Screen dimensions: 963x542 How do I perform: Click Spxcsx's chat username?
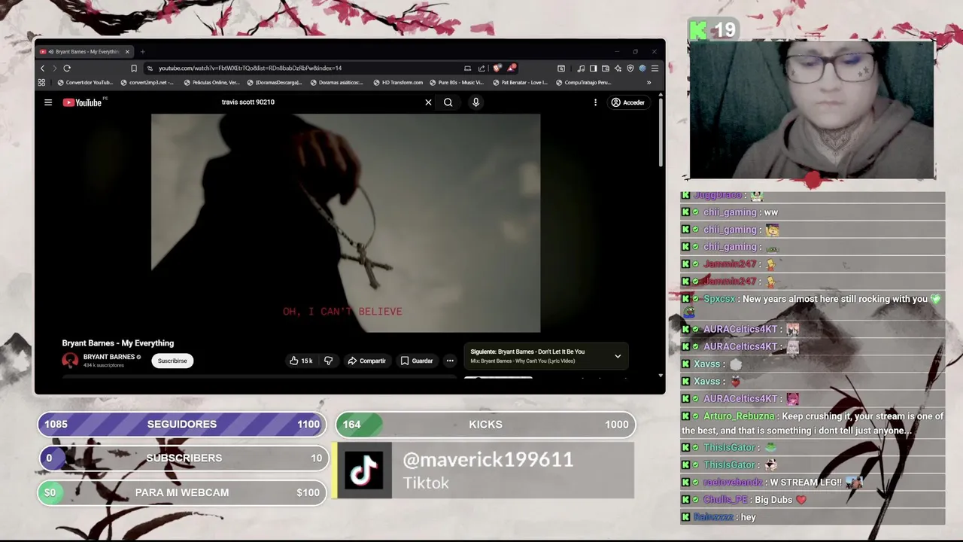pyautogui.click(x=718, y=299)
